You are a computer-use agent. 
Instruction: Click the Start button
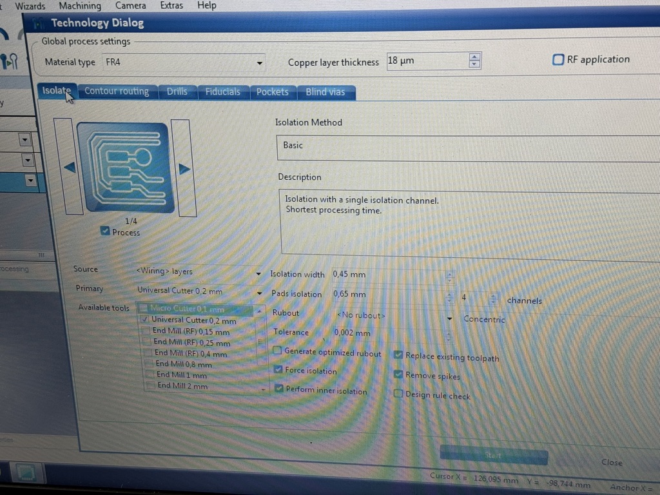click(x=493, y=455)
